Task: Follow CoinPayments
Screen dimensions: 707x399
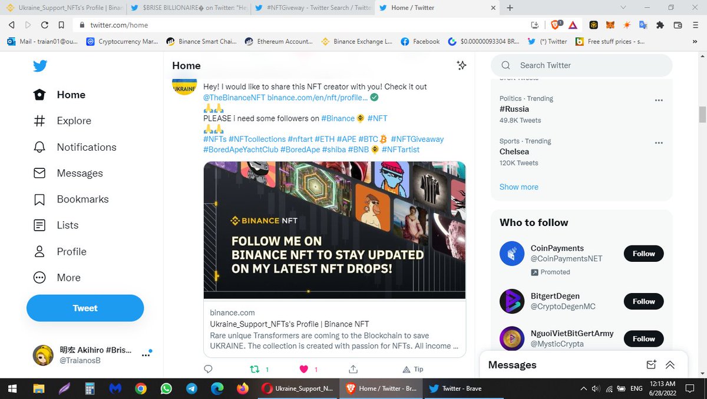Action: pos(643,254)
